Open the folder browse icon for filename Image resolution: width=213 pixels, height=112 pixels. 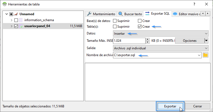(x=205, y=55)
